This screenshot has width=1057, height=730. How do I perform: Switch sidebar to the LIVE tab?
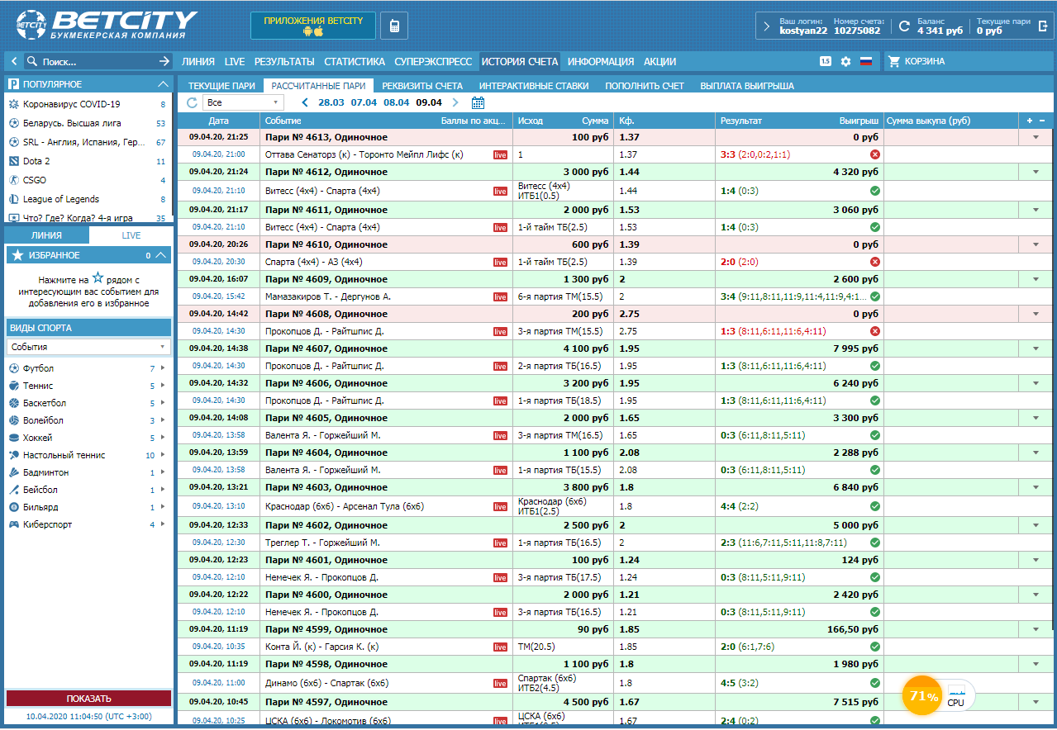(131, 235)
